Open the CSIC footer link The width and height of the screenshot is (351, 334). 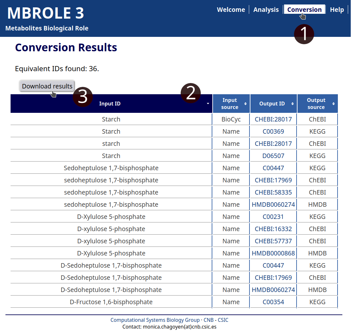(223, 320)
